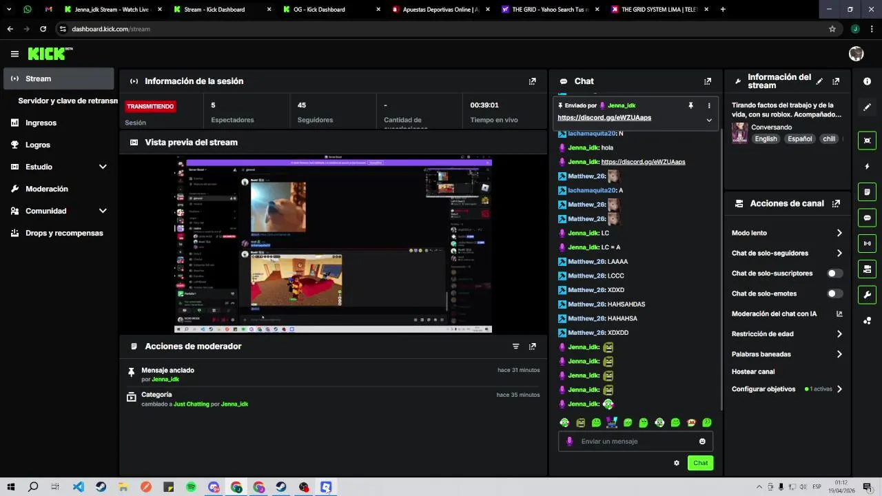Click Just Chatting category link in mod actions
Viewport: 882px width, 496px height.
[x=192, y=404]
